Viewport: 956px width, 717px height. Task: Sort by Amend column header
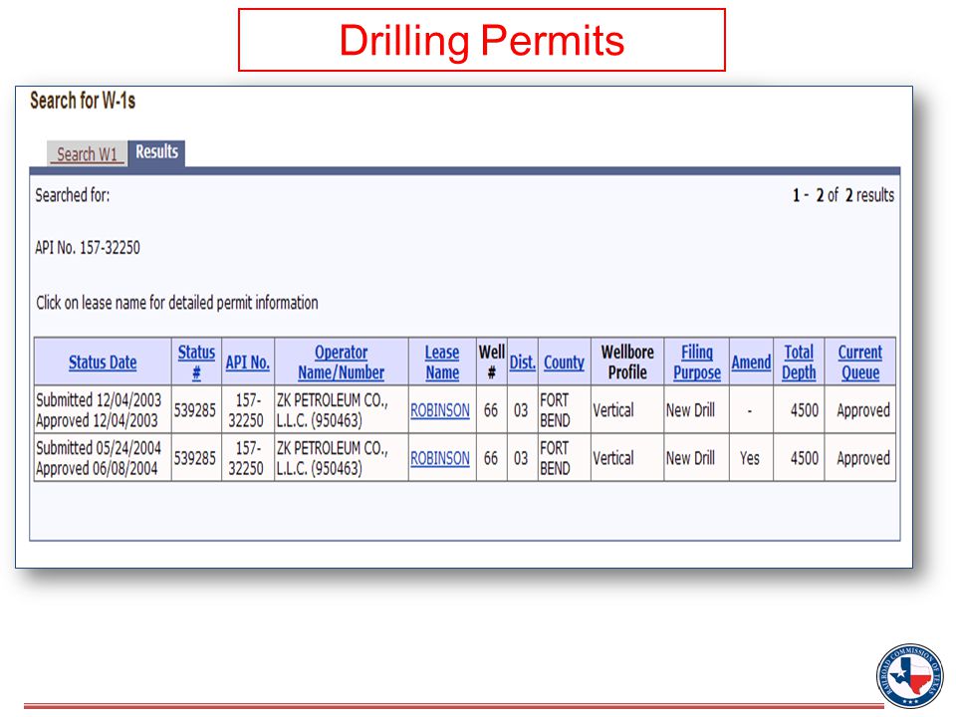pyautogui.click(x=751, y=362)
